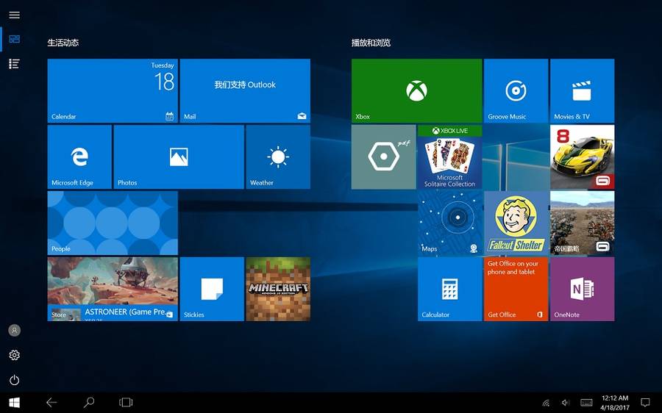Open the Maps tile
This screenshot has width=662, height=413.
(x=449, y=223)
